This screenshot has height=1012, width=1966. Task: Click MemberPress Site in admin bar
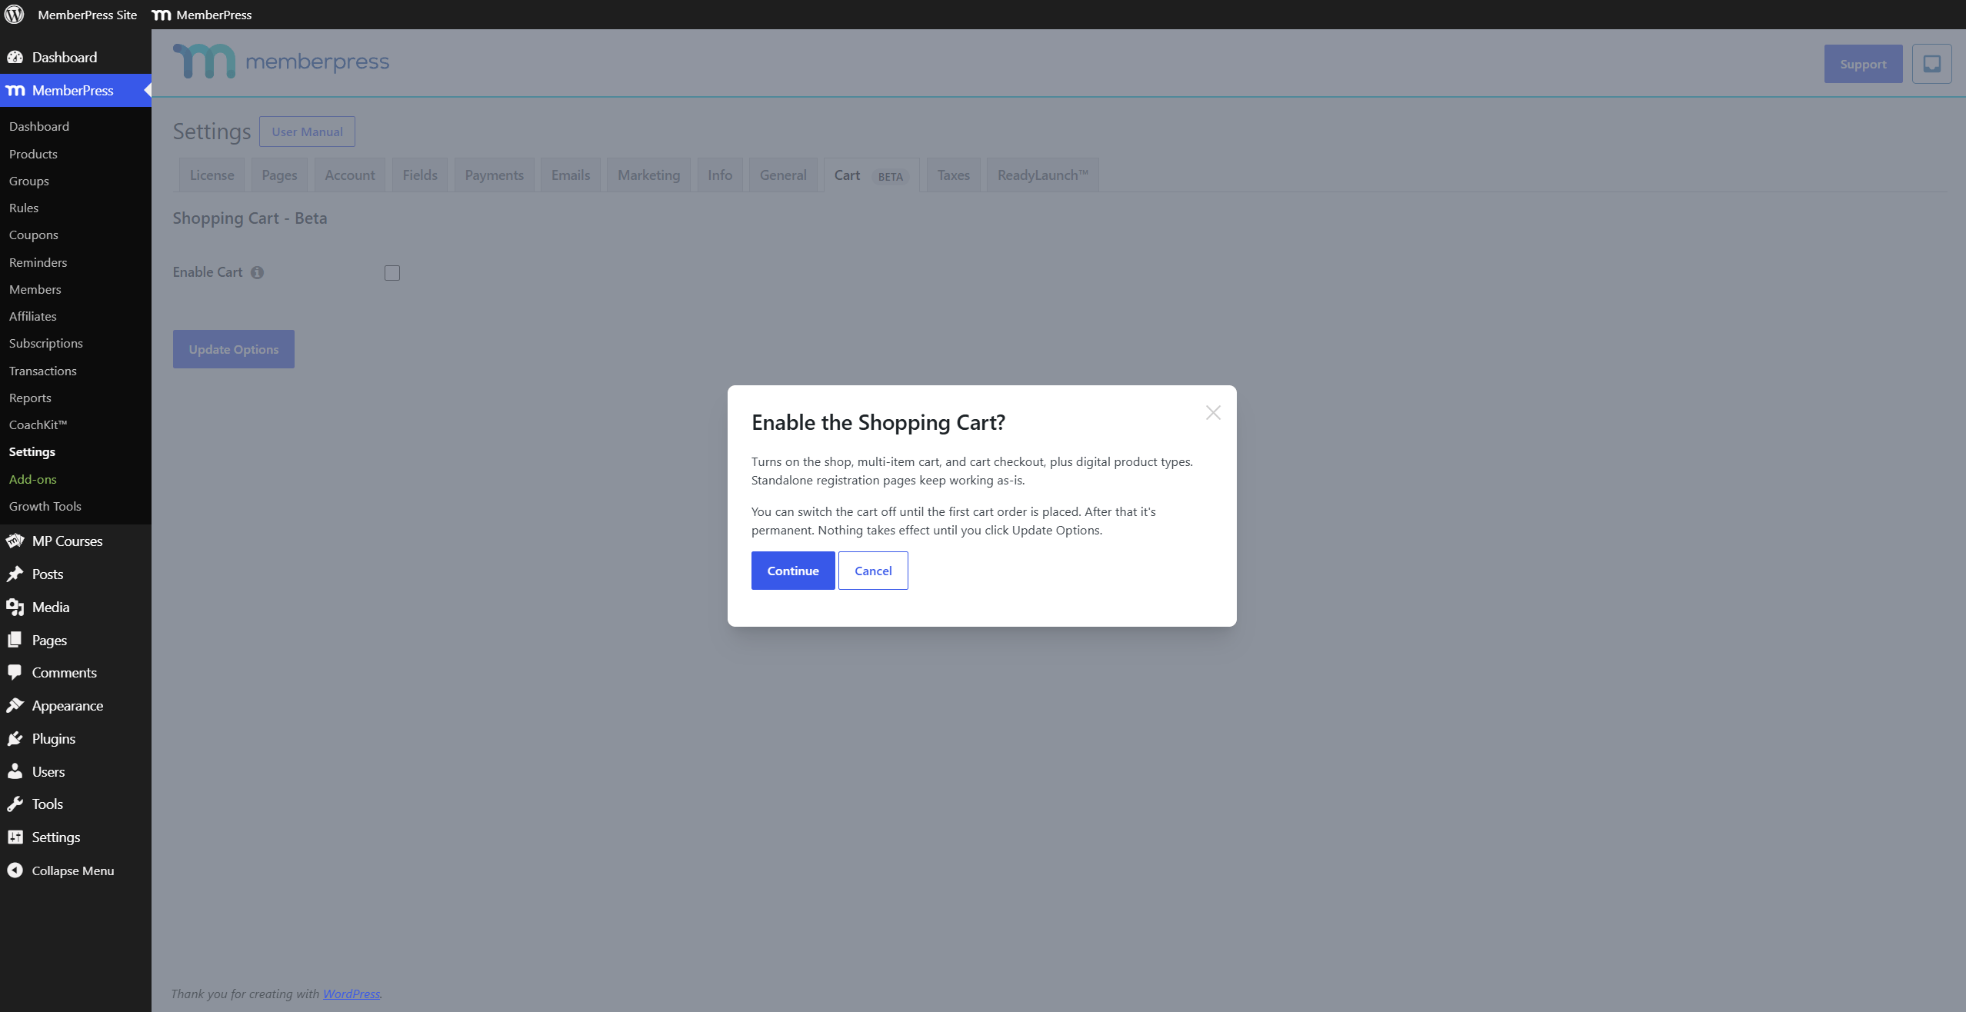pos(88,15)
